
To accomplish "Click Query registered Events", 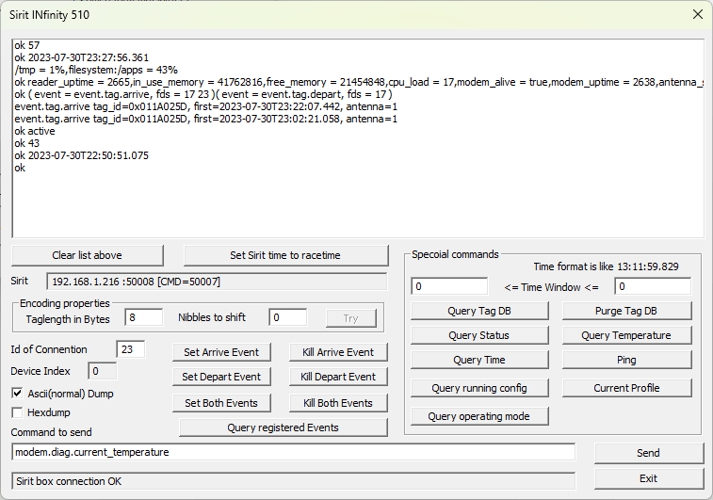I will click(283, 427).
